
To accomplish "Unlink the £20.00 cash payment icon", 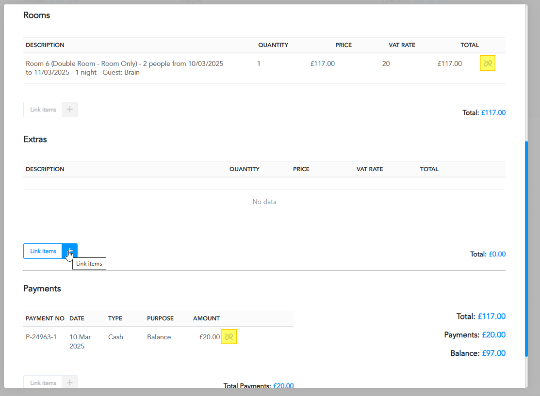I will 229,337.
